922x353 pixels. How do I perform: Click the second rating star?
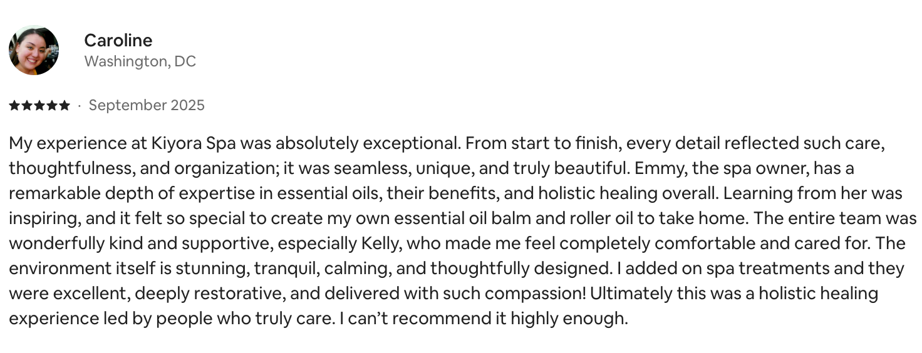(27, 106)
